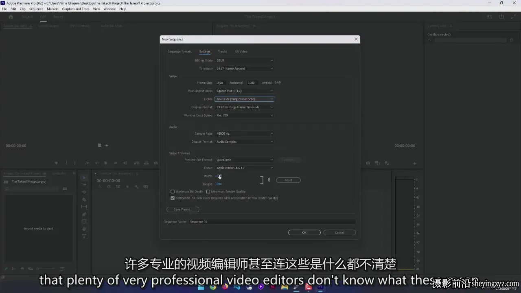Select the Selection tool in the tools panel
Viewport: 521px width, 293px height.
point(84,177)
